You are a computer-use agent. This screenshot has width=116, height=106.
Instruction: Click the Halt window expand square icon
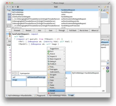coord(18,7)
